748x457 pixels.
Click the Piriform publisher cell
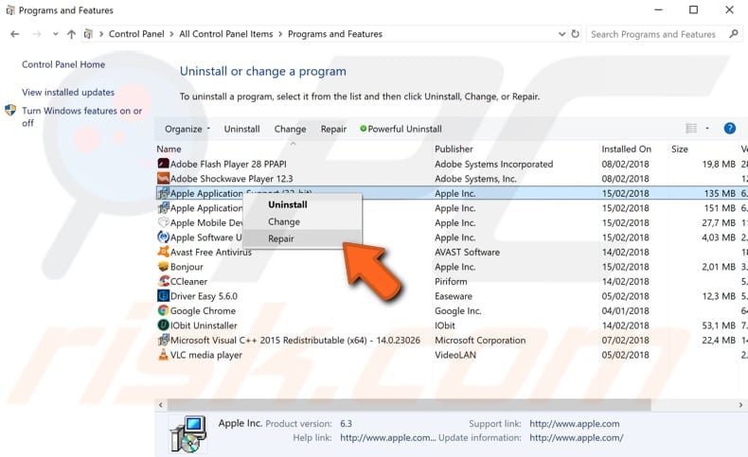[x=451, y=281]
